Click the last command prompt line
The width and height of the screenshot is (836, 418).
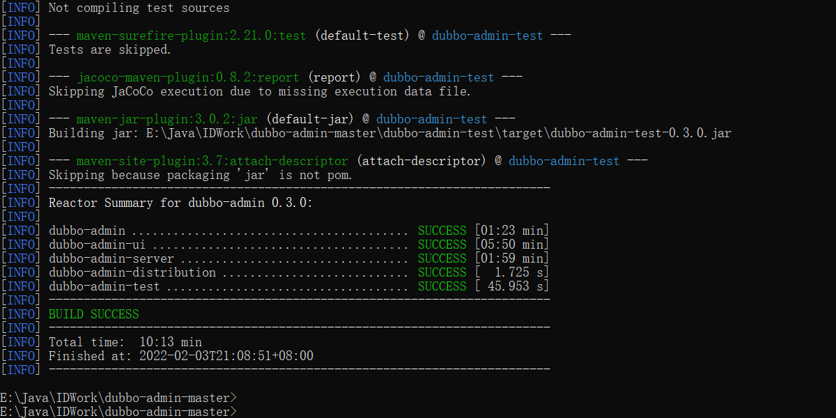(118, 412)
